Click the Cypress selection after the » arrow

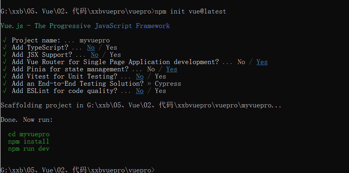point(168,84)
